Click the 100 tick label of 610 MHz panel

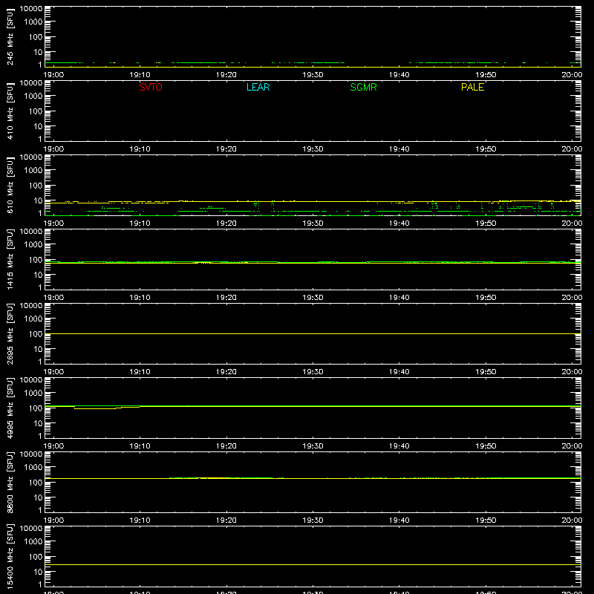[36, 185]
